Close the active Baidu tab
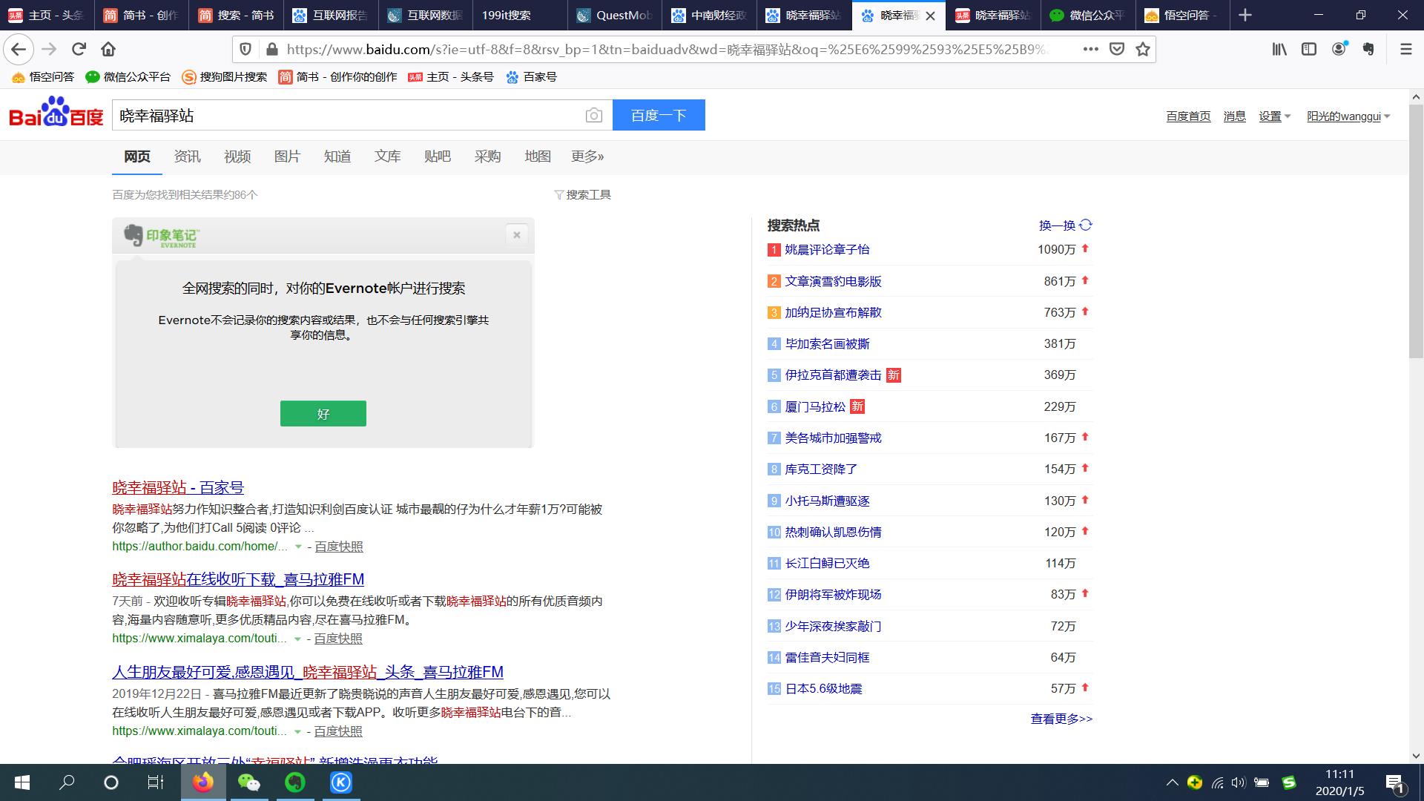1424x801 pixels. click(930, 16)
